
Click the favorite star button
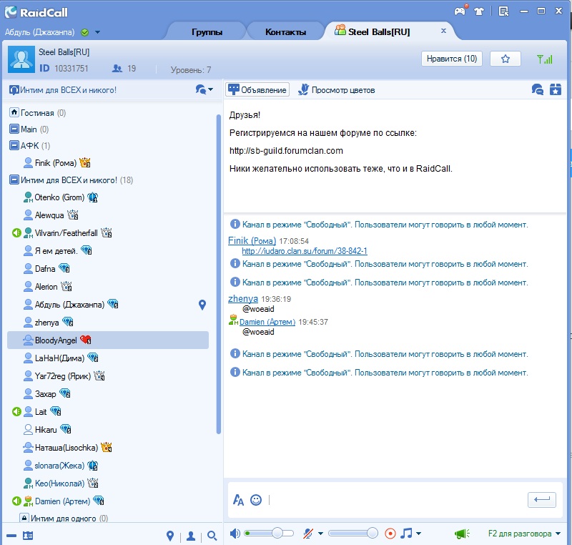click(x=506, y=59)
